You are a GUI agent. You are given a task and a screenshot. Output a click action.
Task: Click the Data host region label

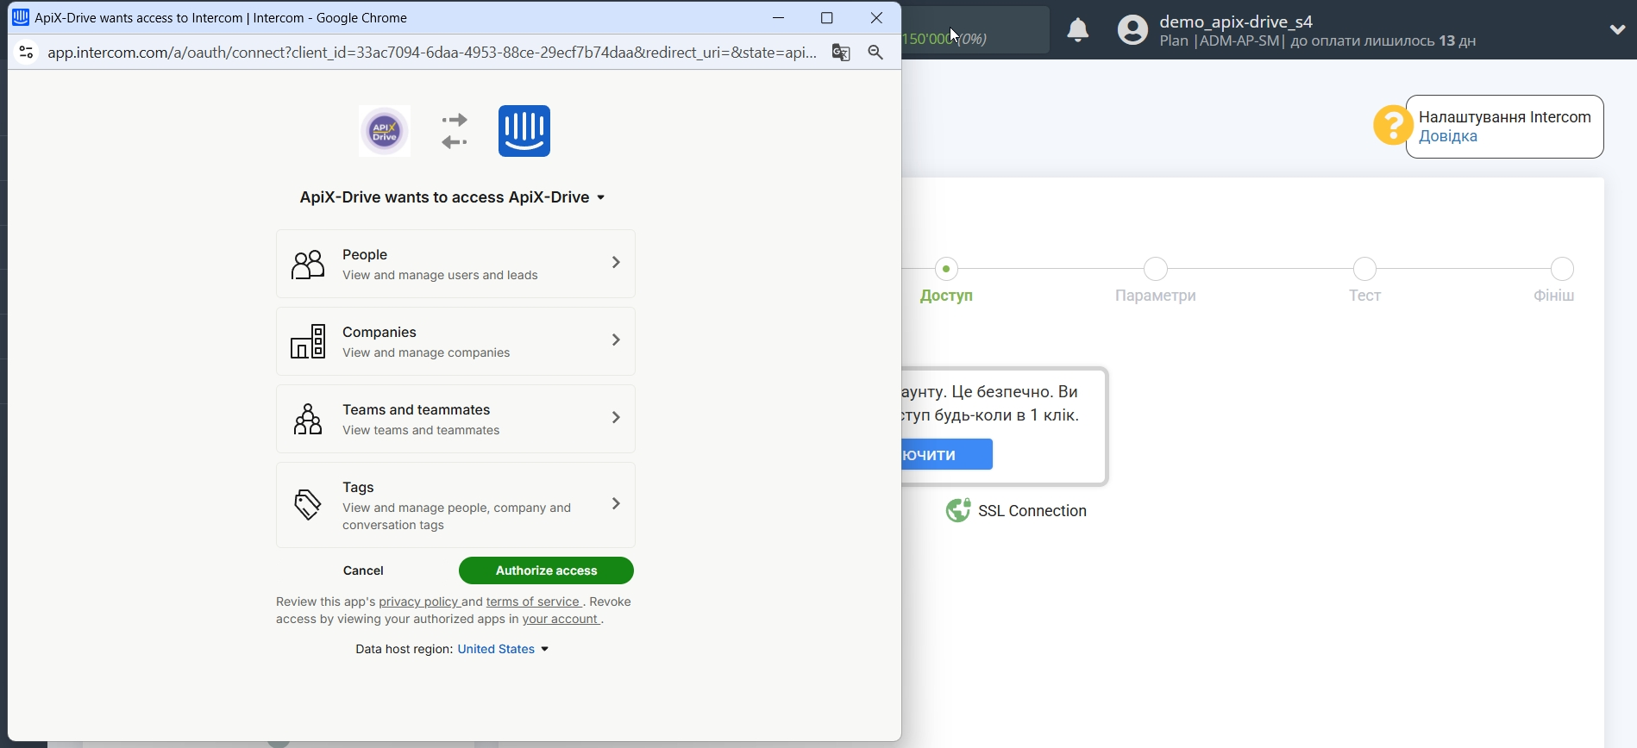pyautogui.click(x=404, y=649)
